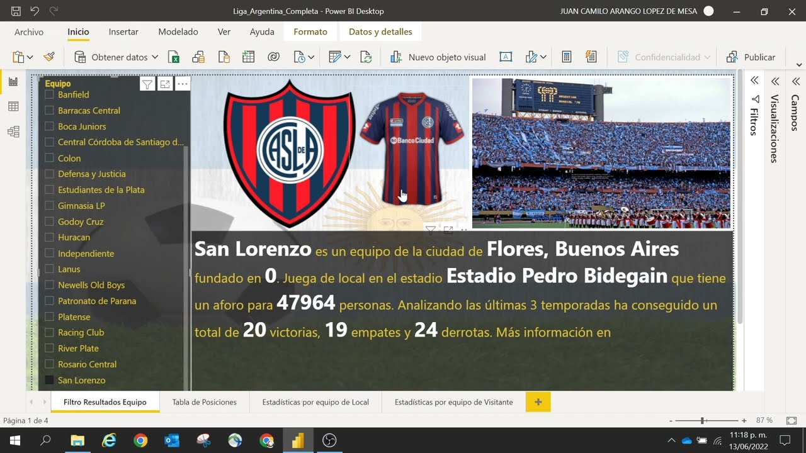Click the SQL Server source icon
This screenshot has width=806, height=453.
(224, 57)
